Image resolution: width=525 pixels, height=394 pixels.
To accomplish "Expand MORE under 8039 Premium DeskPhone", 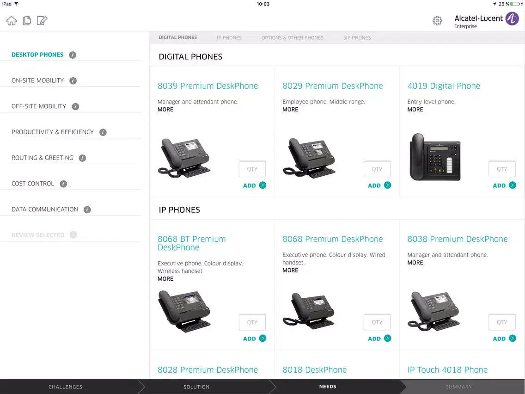I will click(x=165, y=110).
